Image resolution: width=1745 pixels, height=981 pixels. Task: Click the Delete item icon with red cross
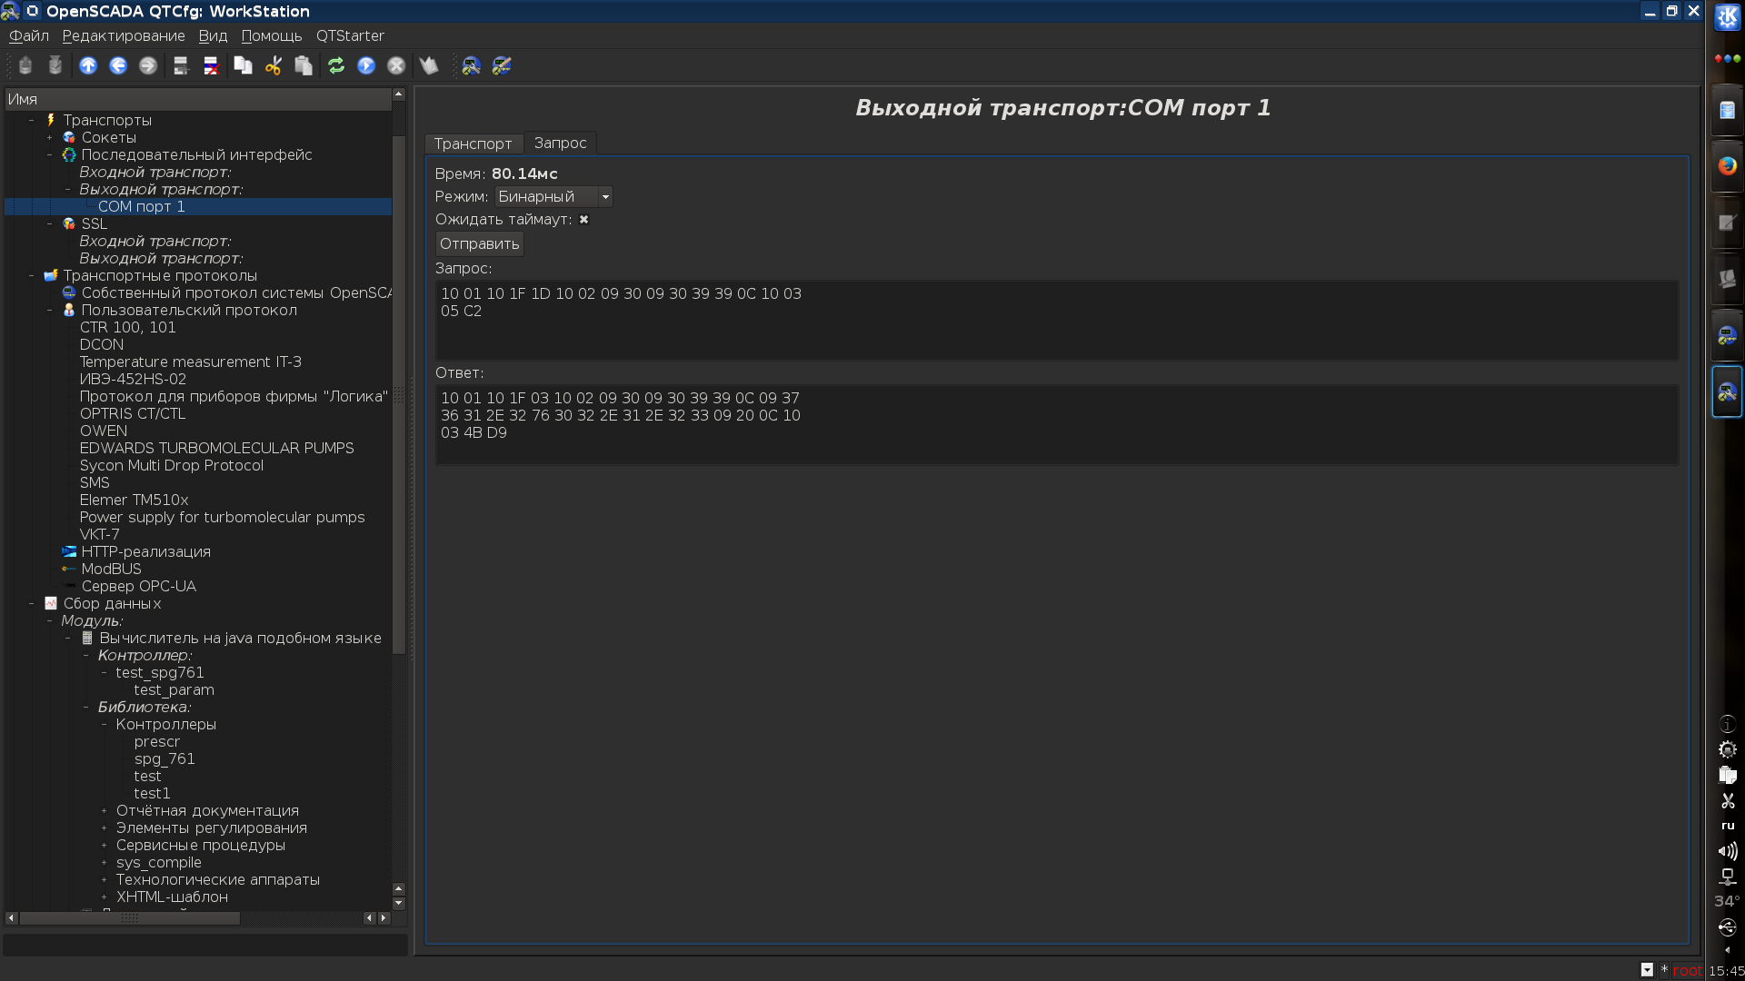pos(211,65)
